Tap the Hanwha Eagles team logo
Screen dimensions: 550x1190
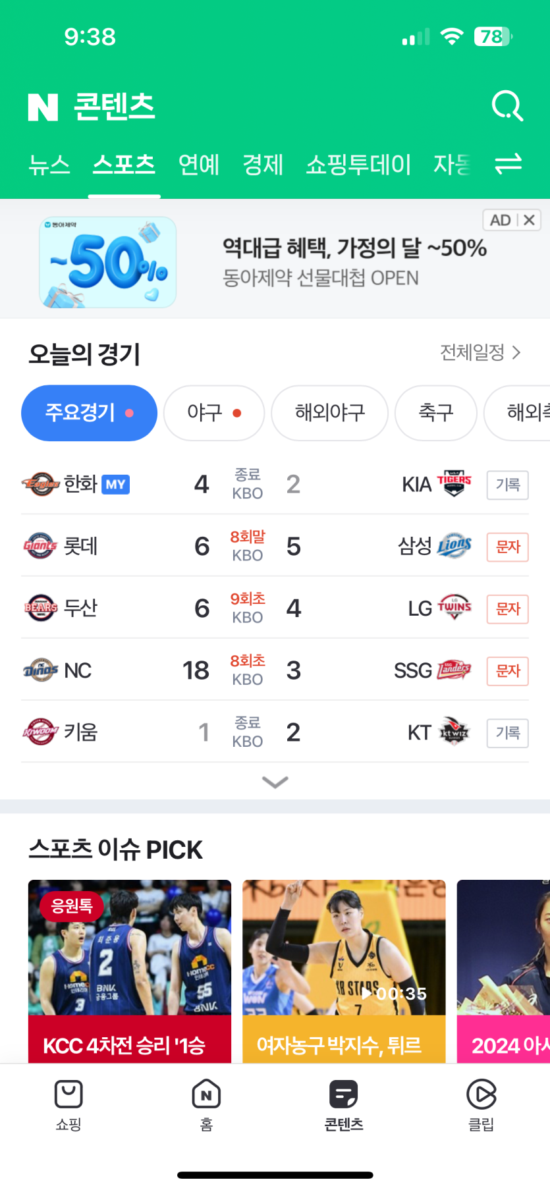[41, 484]
